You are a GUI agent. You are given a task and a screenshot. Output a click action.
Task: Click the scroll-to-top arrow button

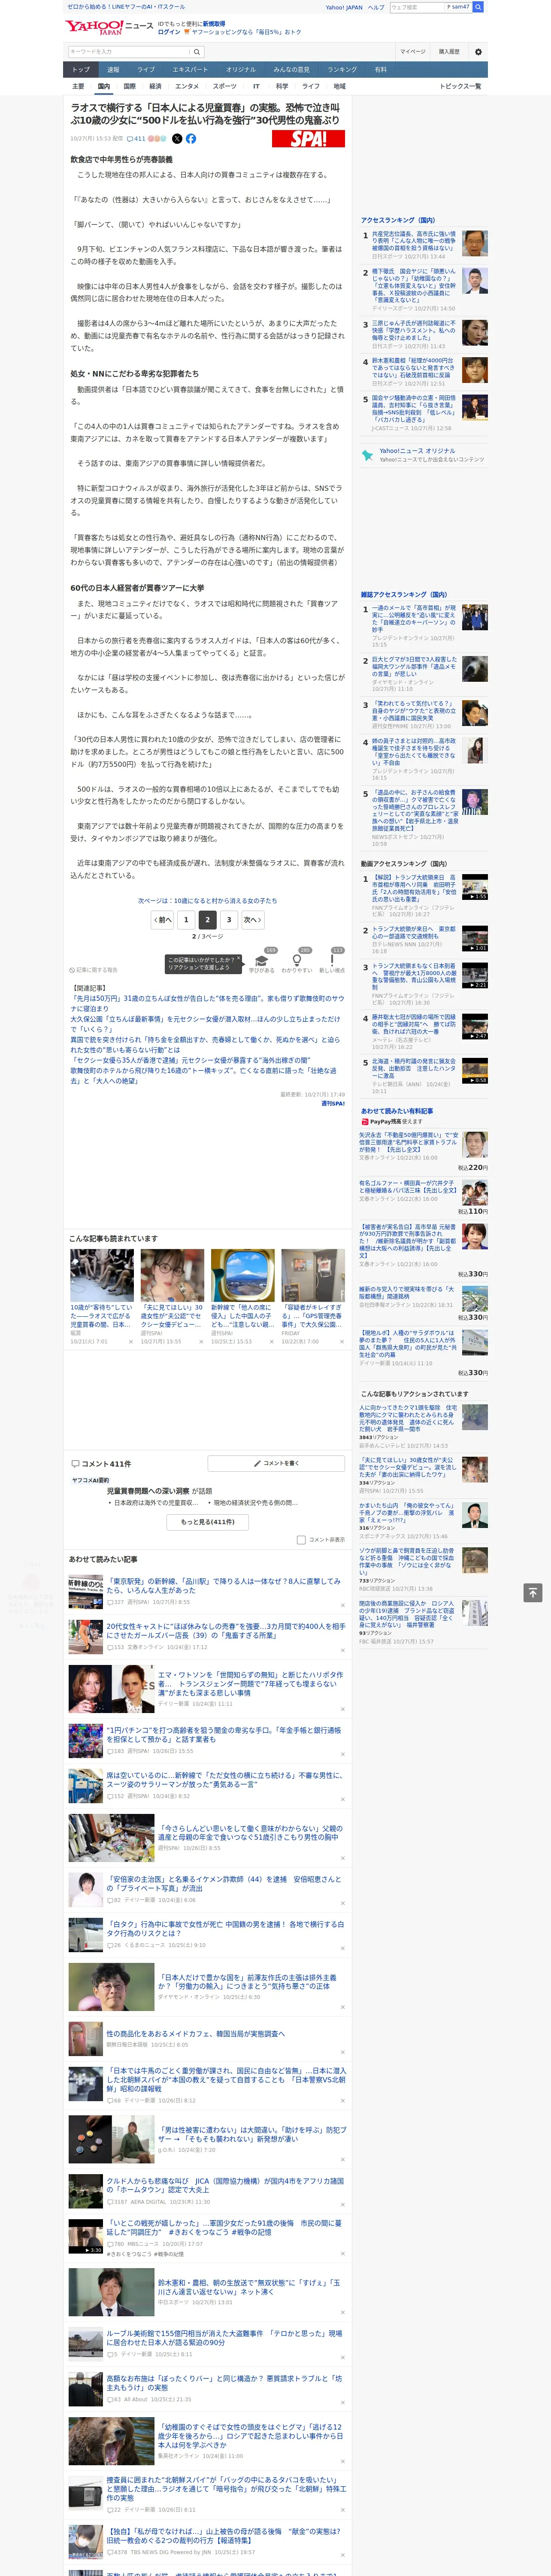[x=533, y=1592]
